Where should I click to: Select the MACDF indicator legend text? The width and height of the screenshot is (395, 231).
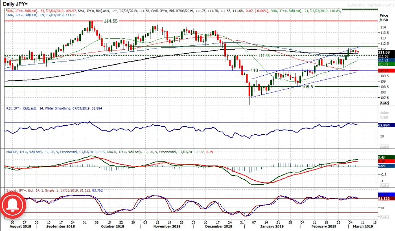click(x=109, y=152)
